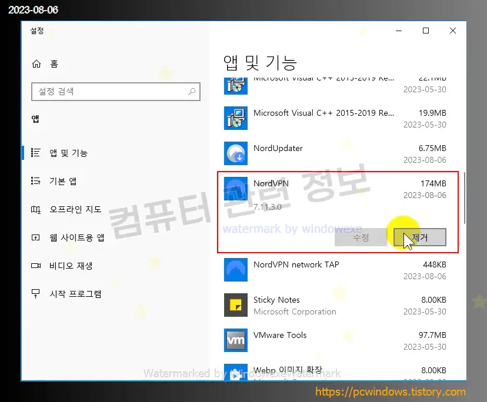Click the Home house icon
The width and height of the screenshot is (487, 402).
pyautogui.click(x=36, y=64)
